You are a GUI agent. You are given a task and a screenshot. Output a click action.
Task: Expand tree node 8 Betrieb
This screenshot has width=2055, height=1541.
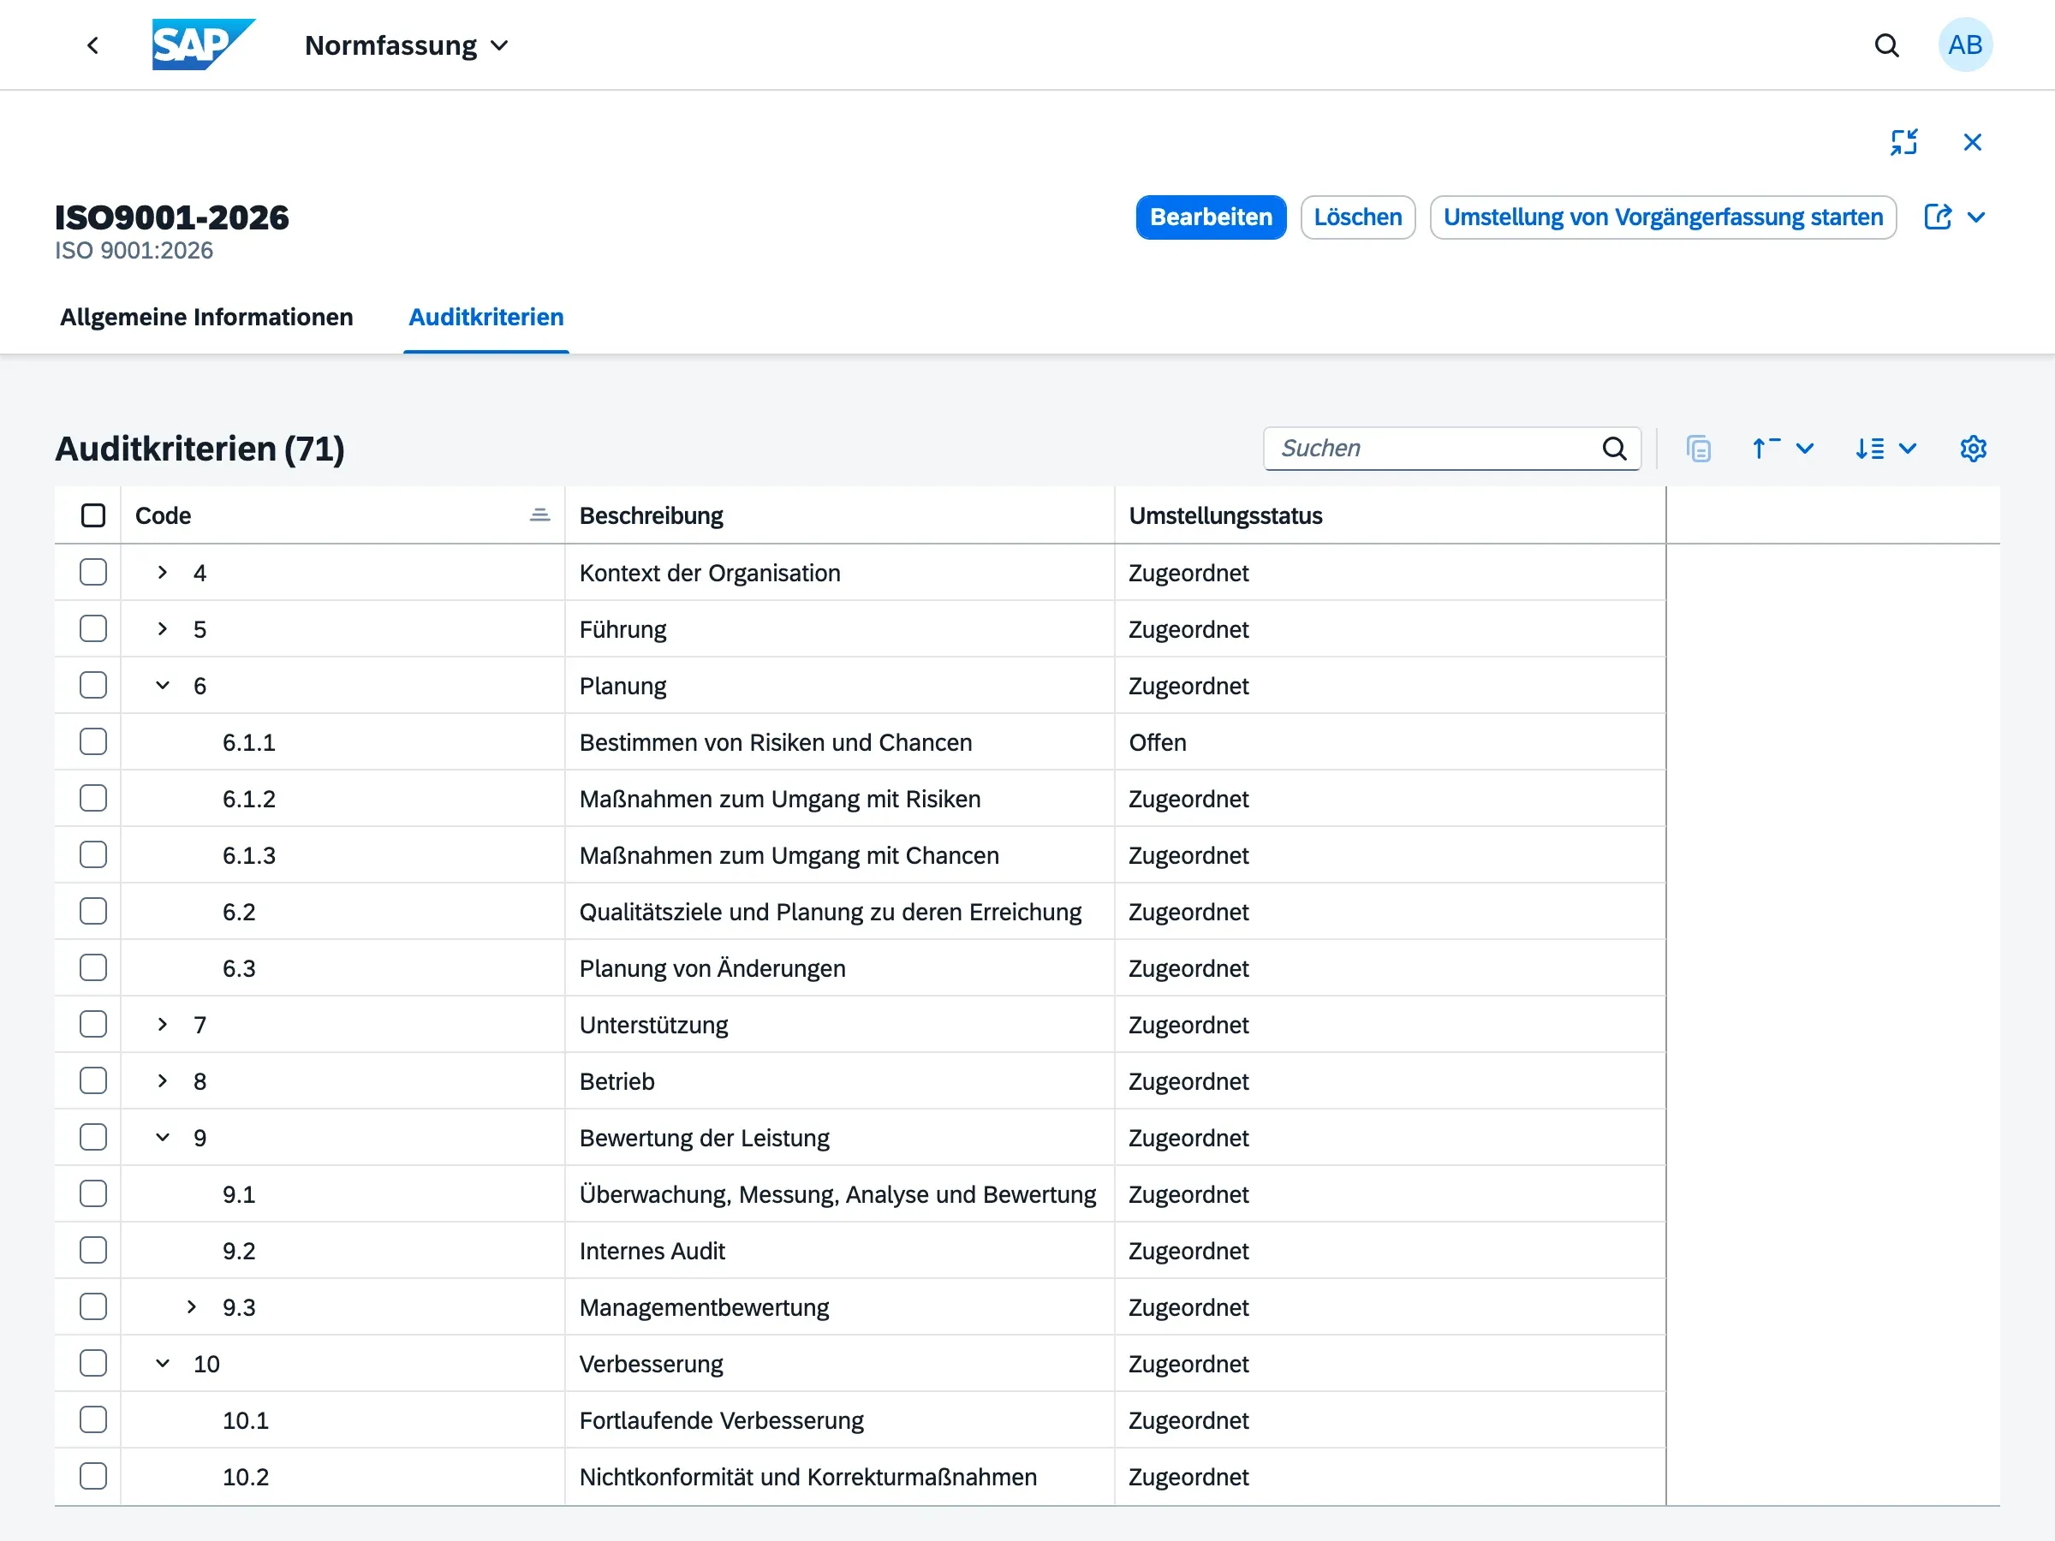pyautogui.click(x=163, y=1080)
